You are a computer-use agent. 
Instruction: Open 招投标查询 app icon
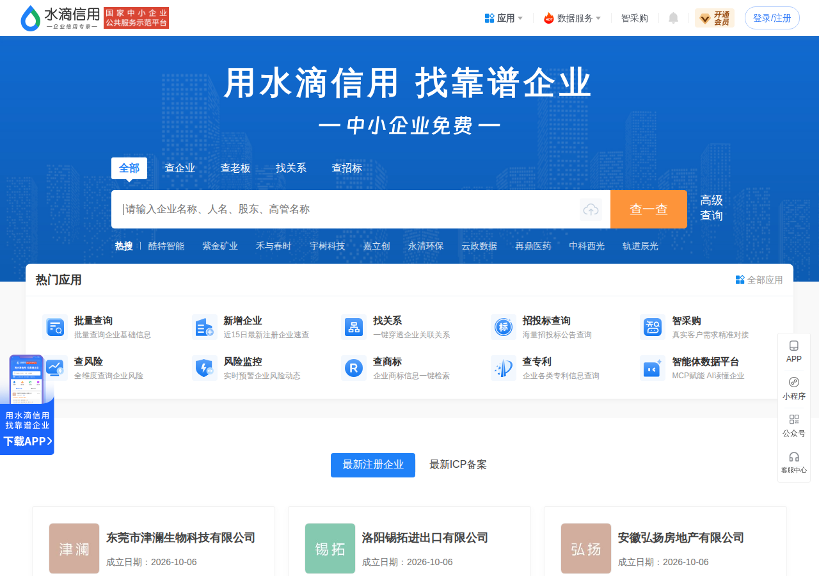click(504, 327)
